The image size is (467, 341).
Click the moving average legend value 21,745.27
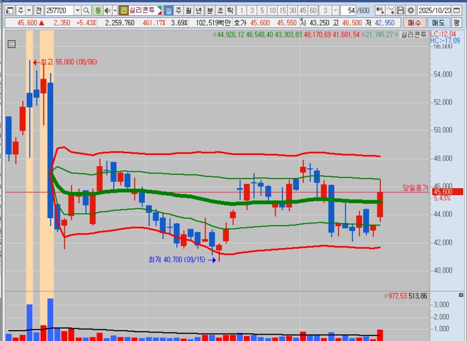coord(379,35)
